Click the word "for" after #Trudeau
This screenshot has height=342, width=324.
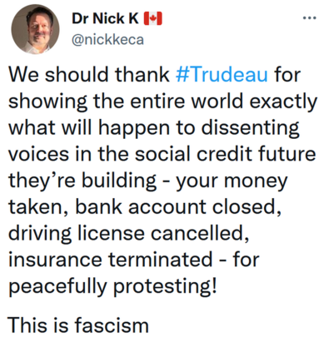[x=287, y=75]
